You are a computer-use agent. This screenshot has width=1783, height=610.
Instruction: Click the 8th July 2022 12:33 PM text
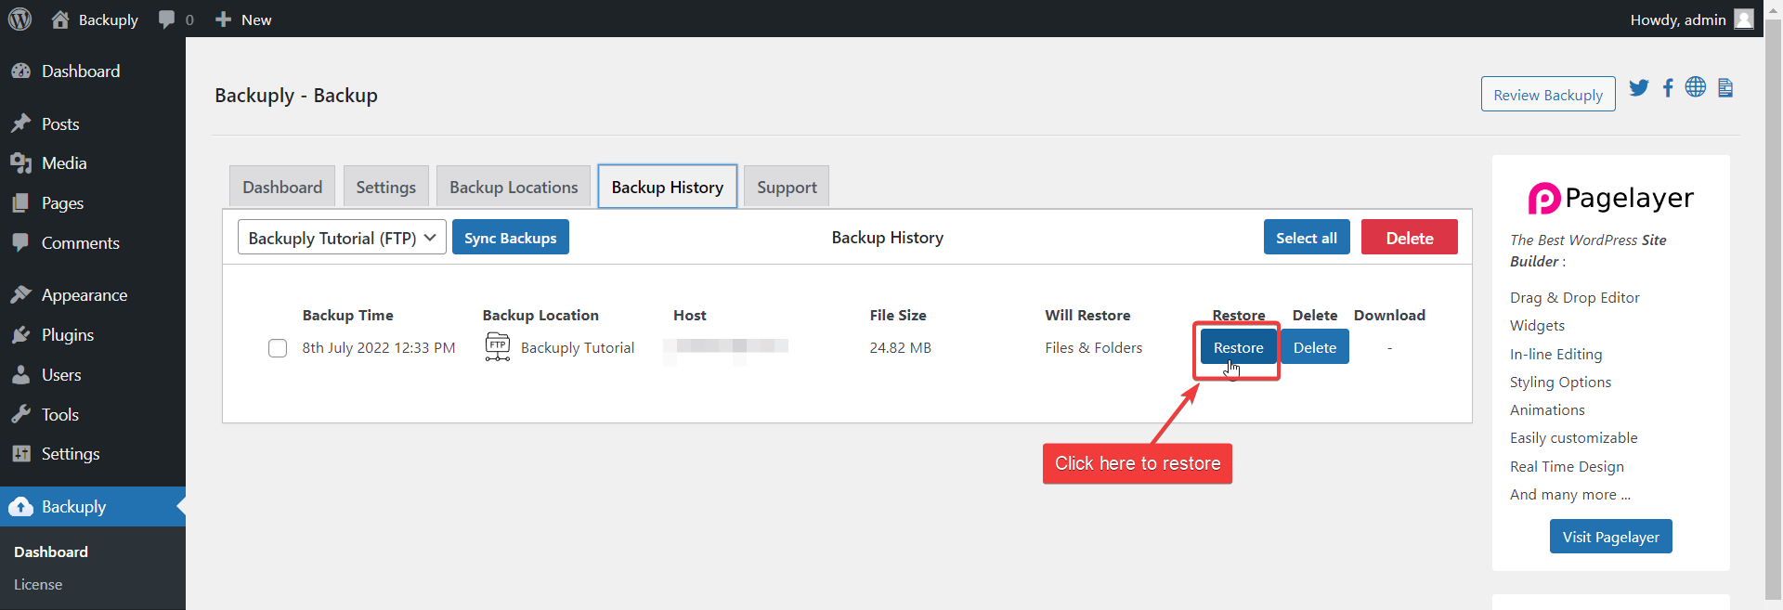[379, 347]
